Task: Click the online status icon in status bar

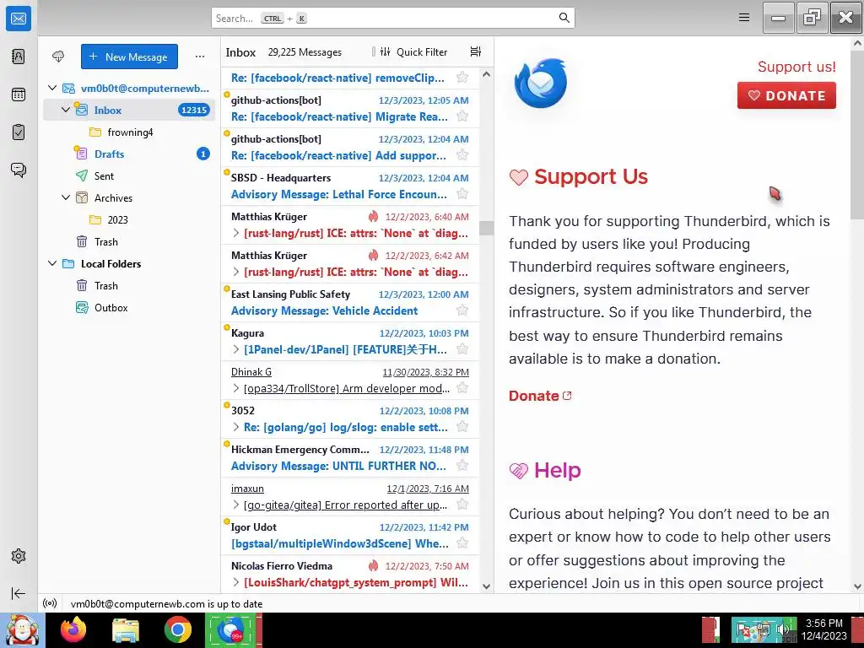Action: click(x=50, y=603)
